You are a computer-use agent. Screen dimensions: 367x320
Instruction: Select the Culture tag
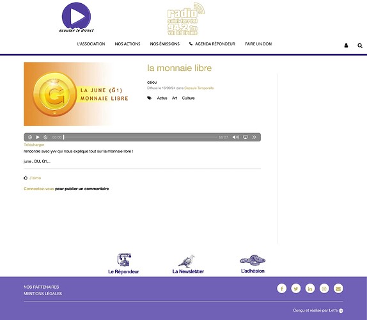pos(188,98)
